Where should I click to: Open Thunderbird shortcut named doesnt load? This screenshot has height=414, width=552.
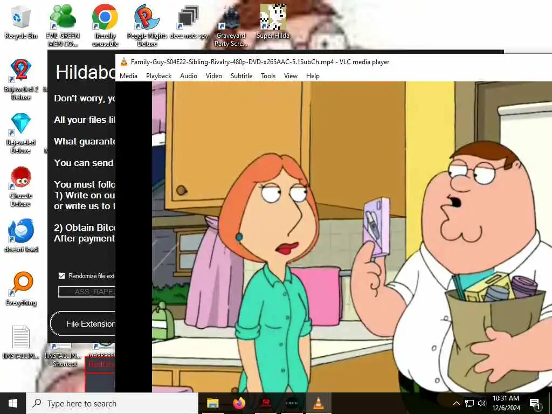21,235
